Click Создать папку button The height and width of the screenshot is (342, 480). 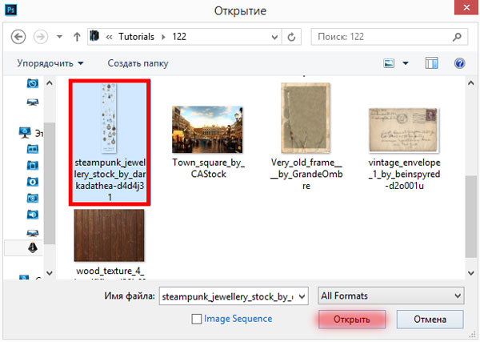click(138, 63)
